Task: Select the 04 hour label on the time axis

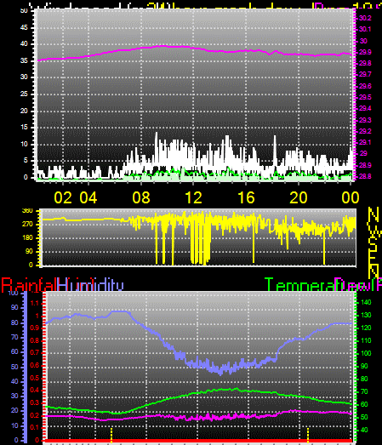Action: click(88, 197)
